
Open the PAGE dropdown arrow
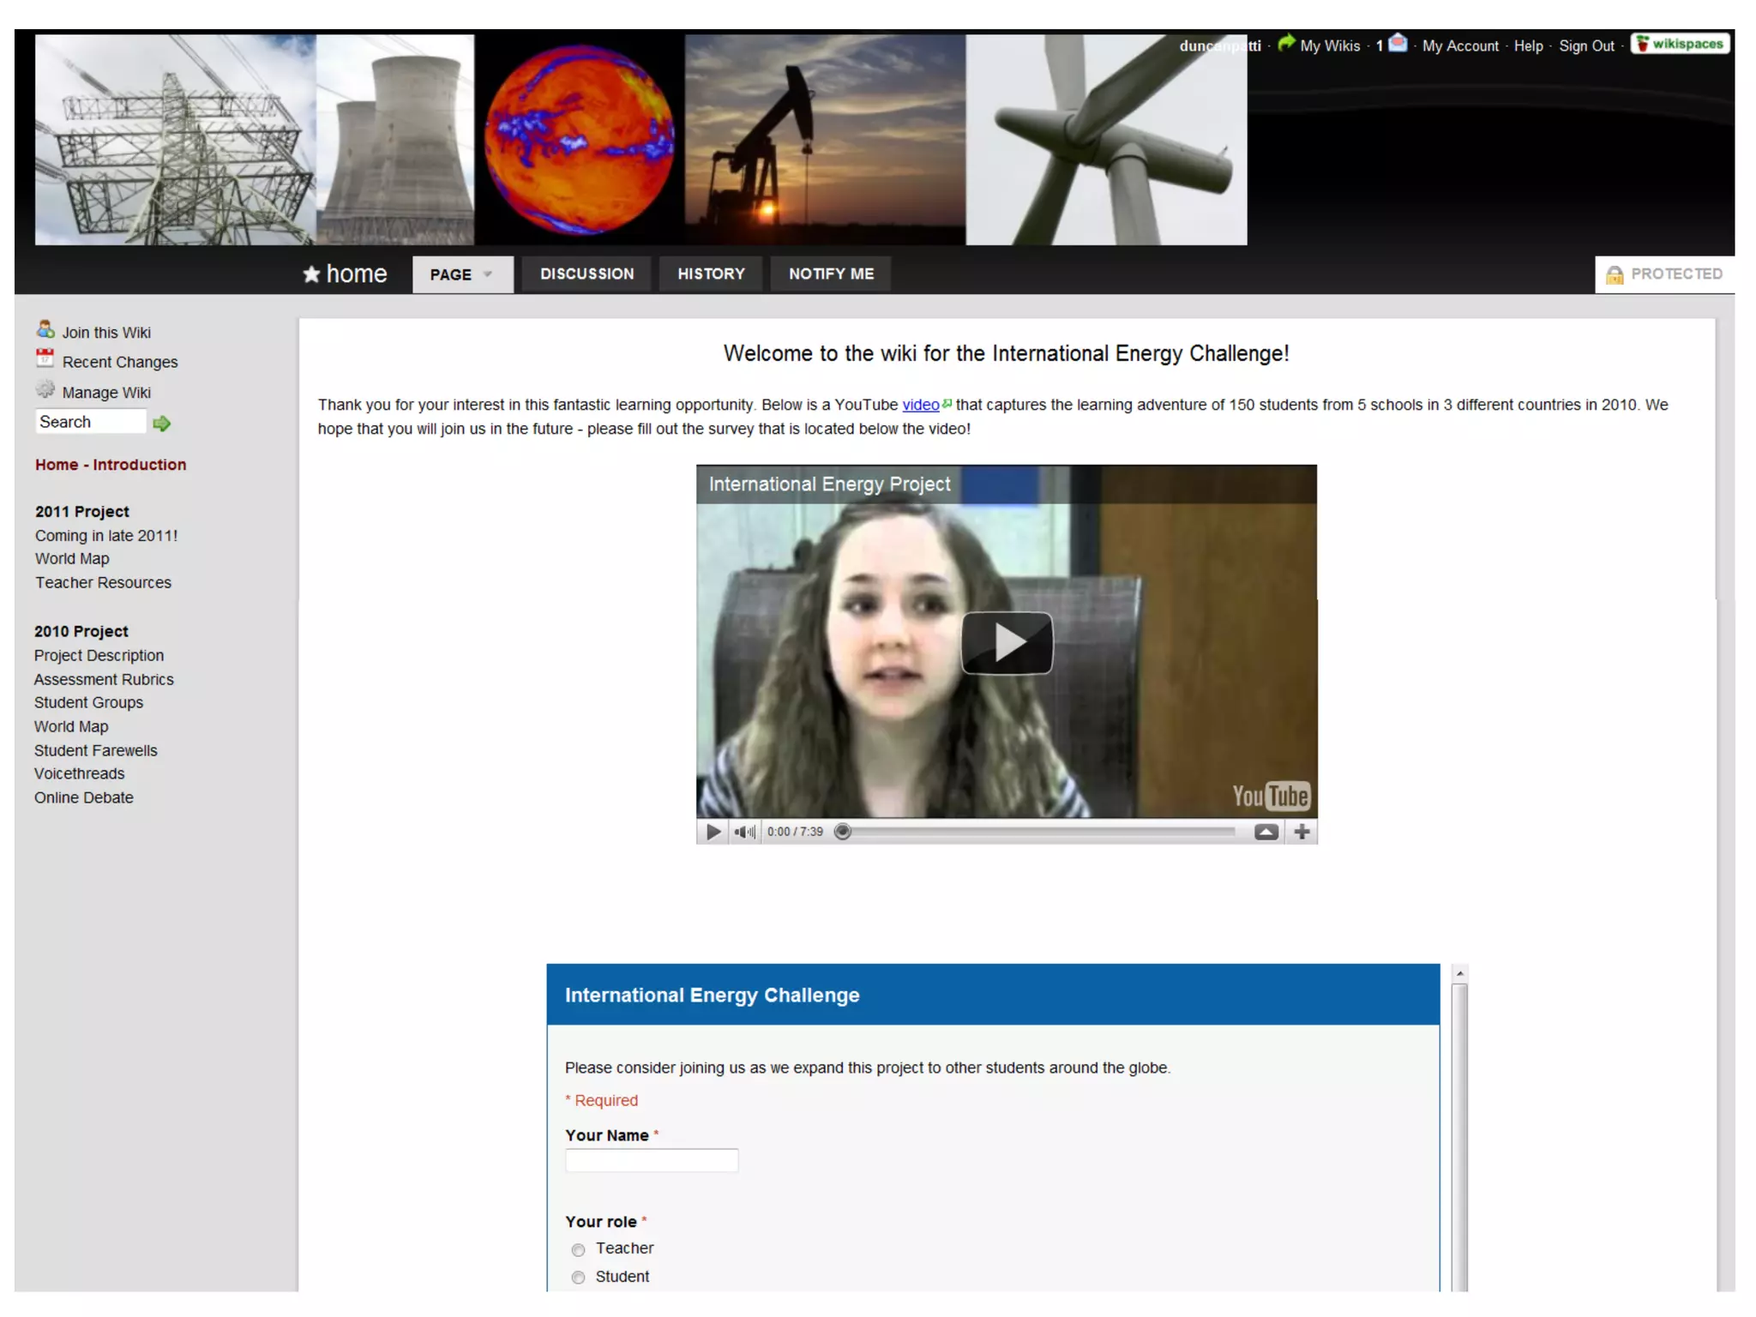point(488,274)
